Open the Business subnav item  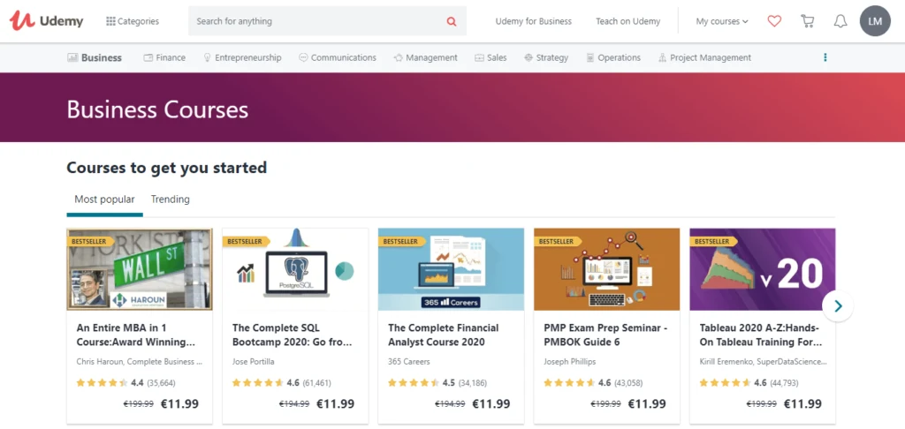[95, 57]
